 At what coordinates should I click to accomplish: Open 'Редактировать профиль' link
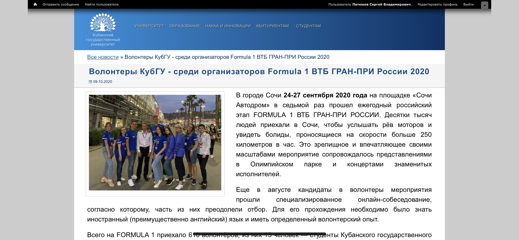pos(437,4)
